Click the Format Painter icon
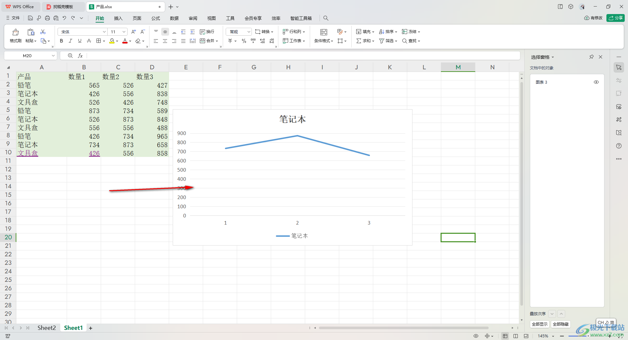This screenshot has height=340, width=628. pyautogui.click(x=15, y=32)
